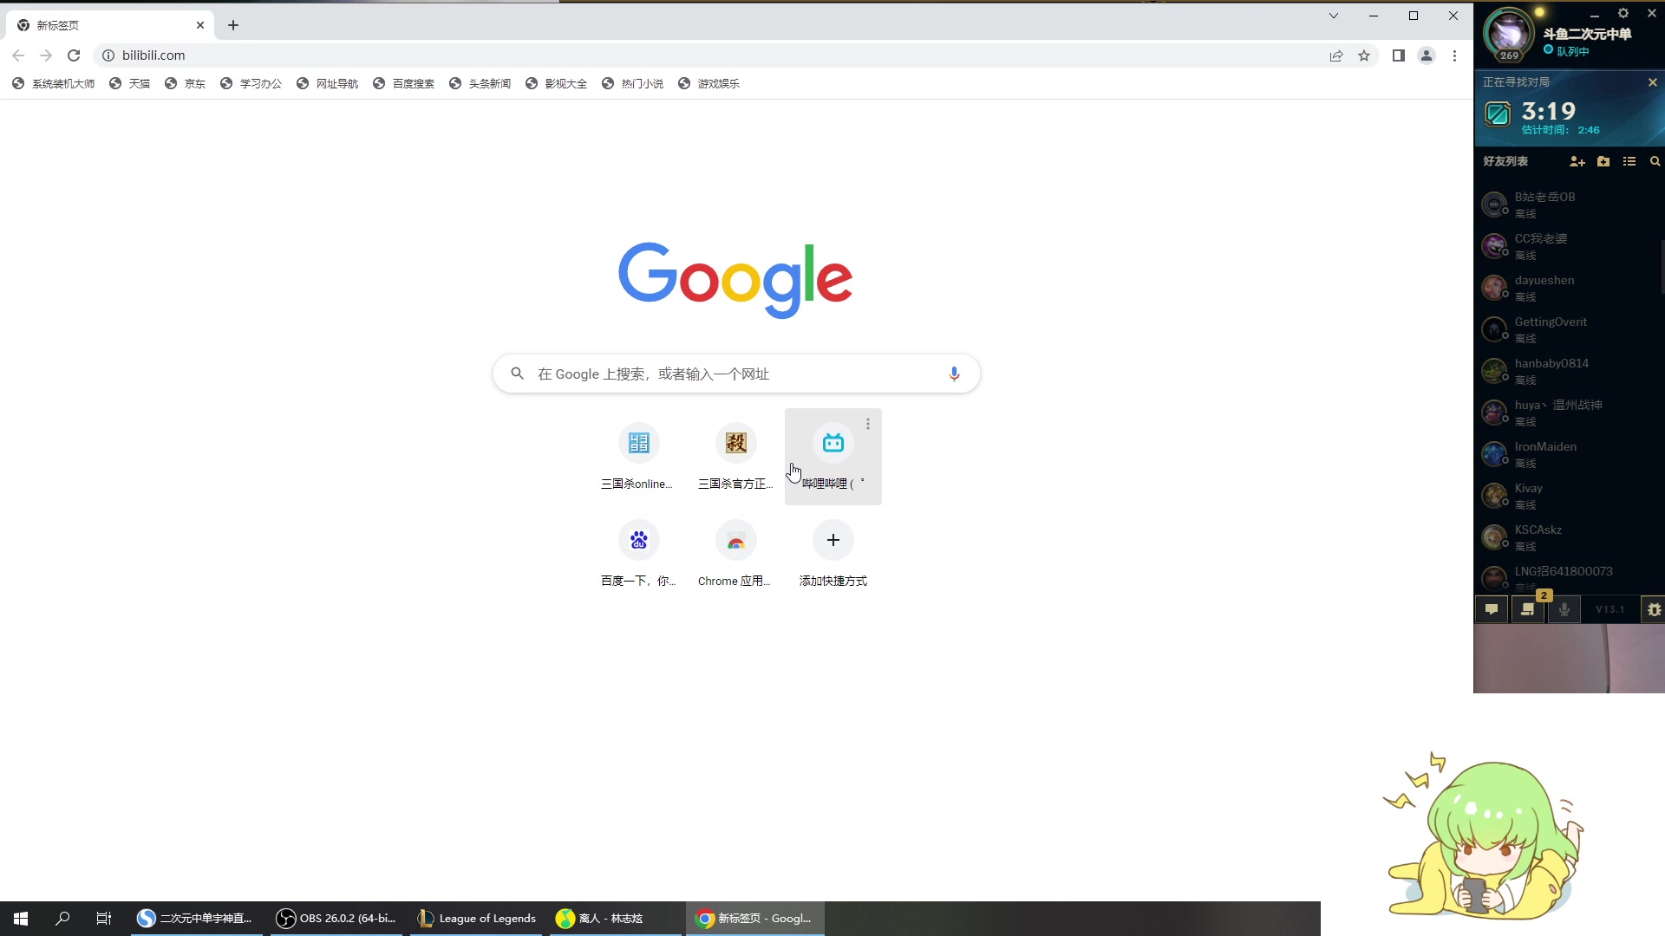1665x936 pixels.
Task: Open the 百度一下 shortcut tile
Action: (x=638, y=554)
